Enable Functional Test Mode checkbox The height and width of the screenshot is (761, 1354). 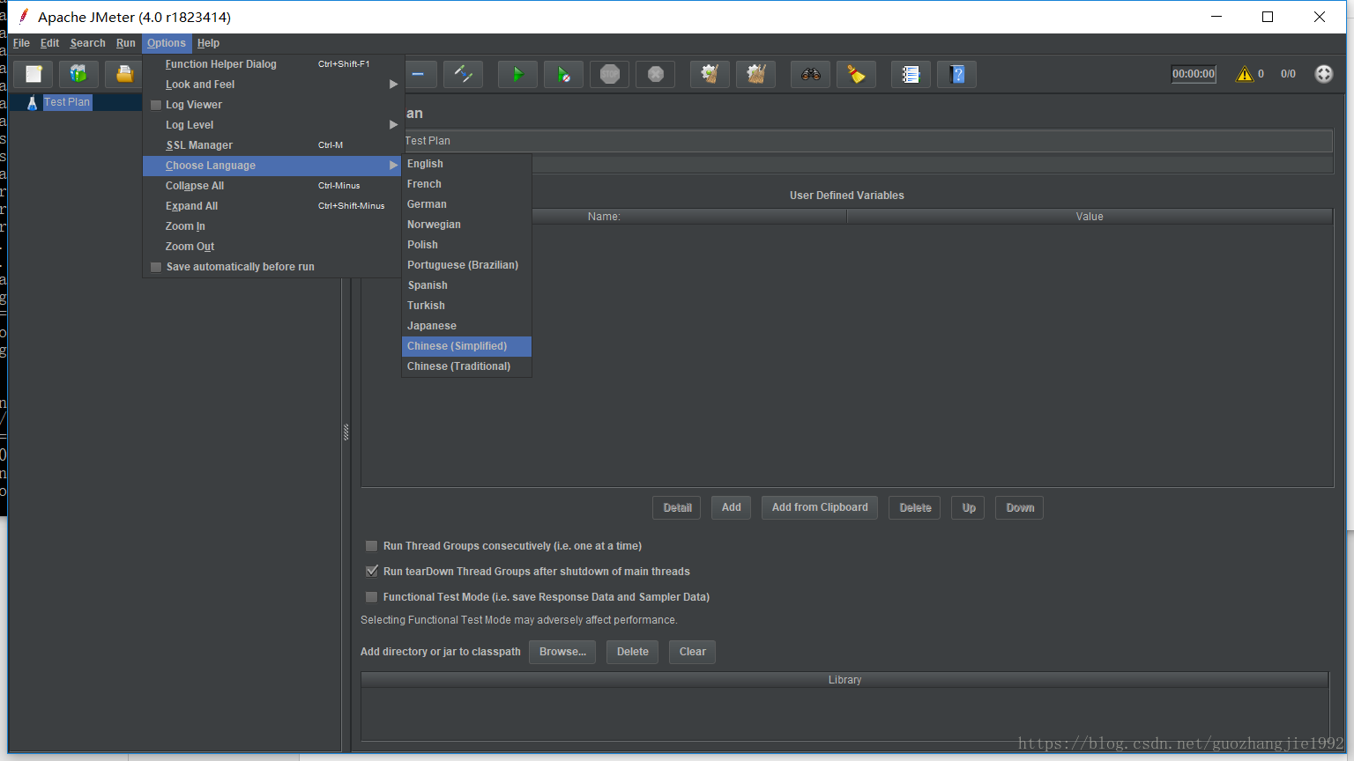coord(371,597)
